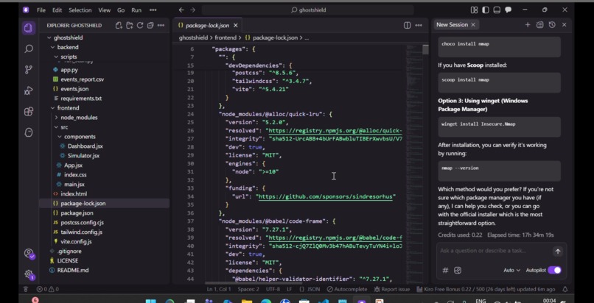
Task: Open the Go menu
Action: [x=121, y=10]
